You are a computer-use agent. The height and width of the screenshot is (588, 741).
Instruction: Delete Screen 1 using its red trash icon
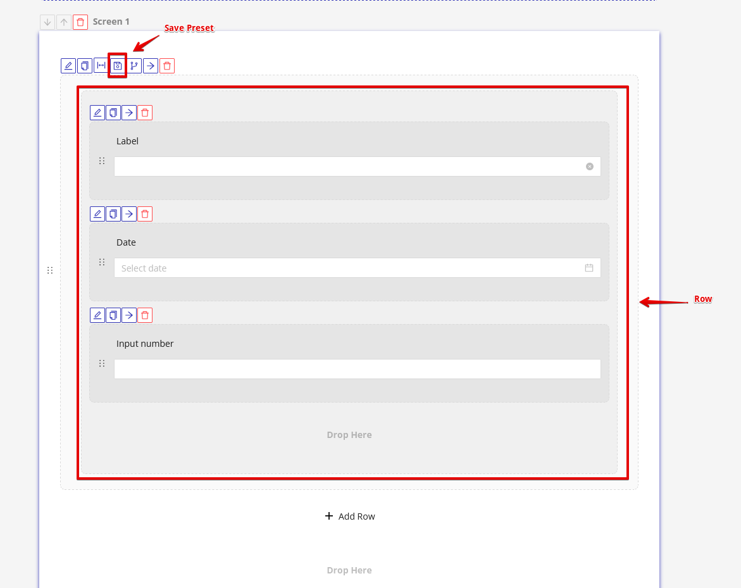[80, 22]
